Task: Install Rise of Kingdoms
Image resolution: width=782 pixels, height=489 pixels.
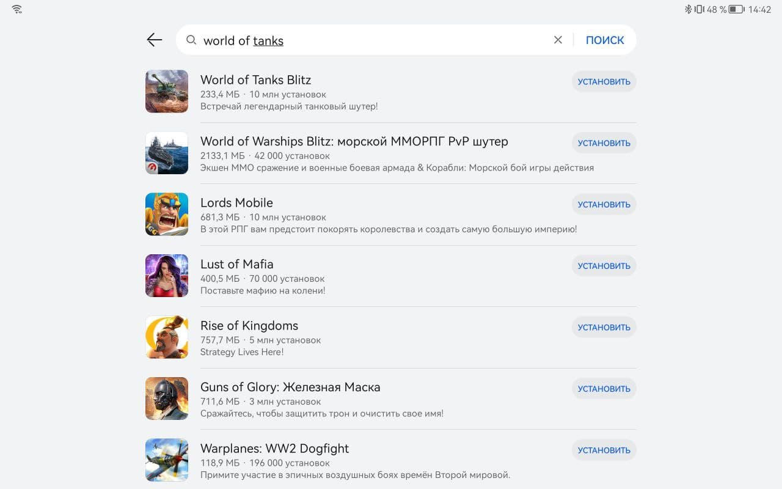Action: (604, 328)
